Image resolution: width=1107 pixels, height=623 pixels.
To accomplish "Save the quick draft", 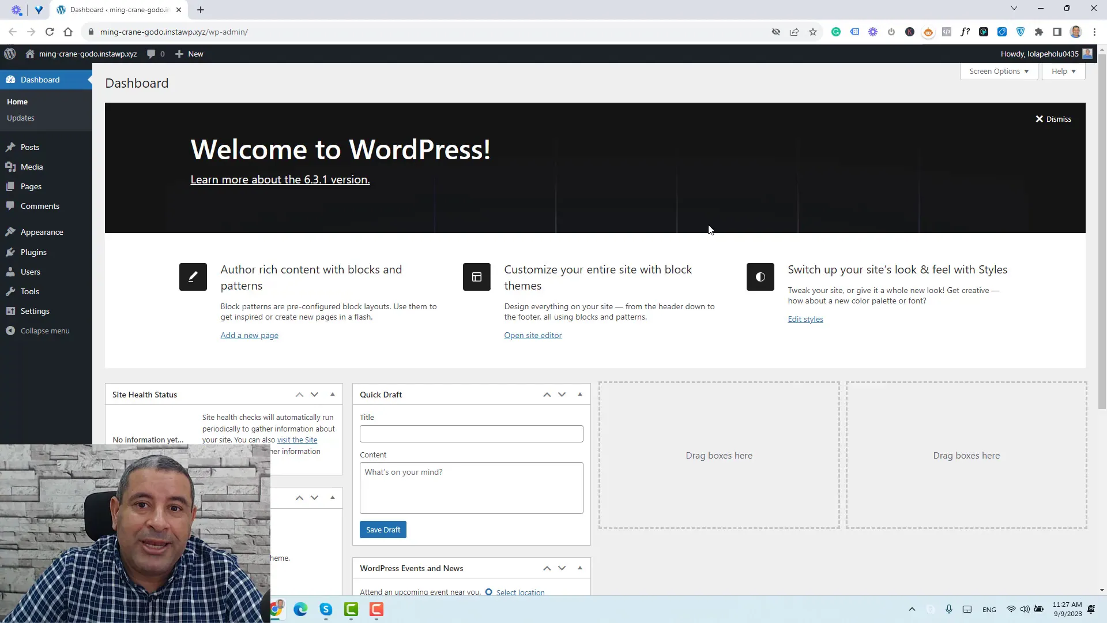I will 383,530.
